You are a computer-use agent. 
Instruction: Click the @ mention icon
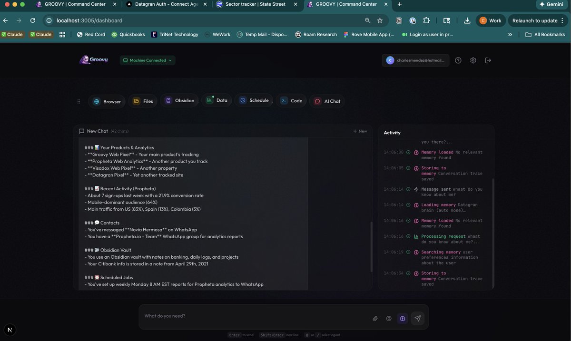pyautogui.click(x=388, y=318)
